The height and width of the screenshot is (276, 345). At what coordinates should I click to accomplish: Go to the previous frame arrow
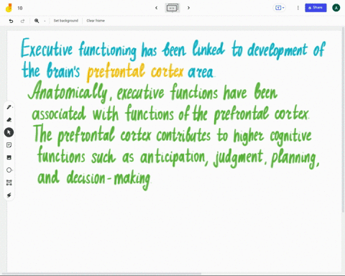pos(157,8)
